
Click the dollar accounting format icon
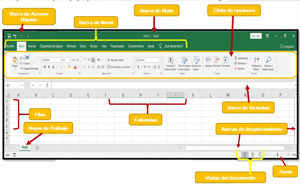tap(138, 67)
